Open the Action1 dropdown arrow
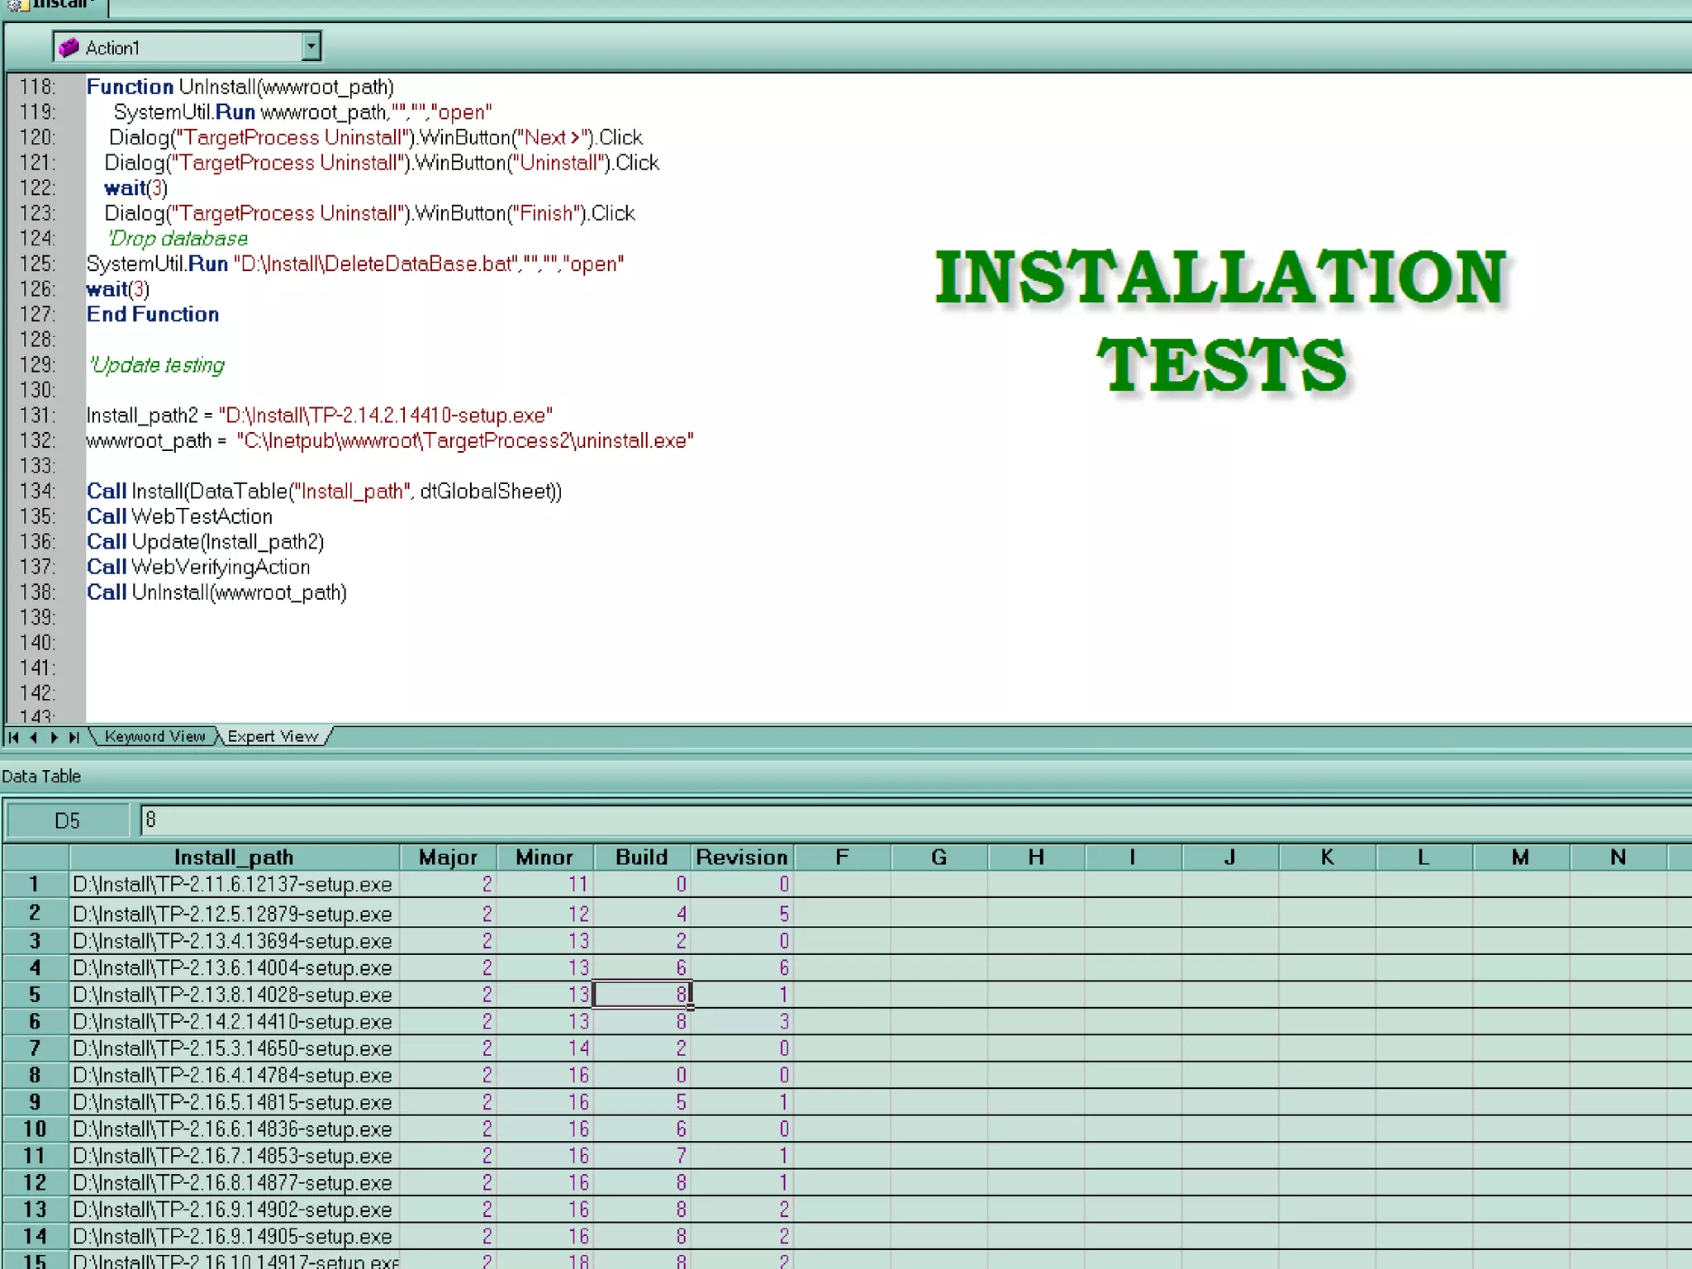 (x=311, y=47)
